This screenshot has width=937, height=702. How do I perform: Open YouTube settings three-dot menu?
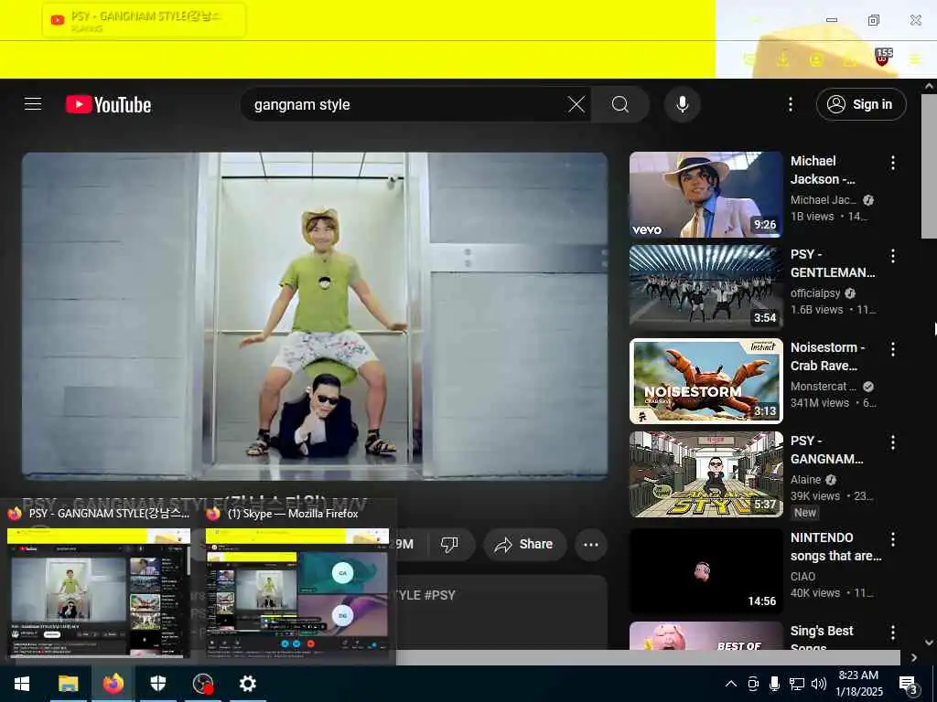pos(790,104)
